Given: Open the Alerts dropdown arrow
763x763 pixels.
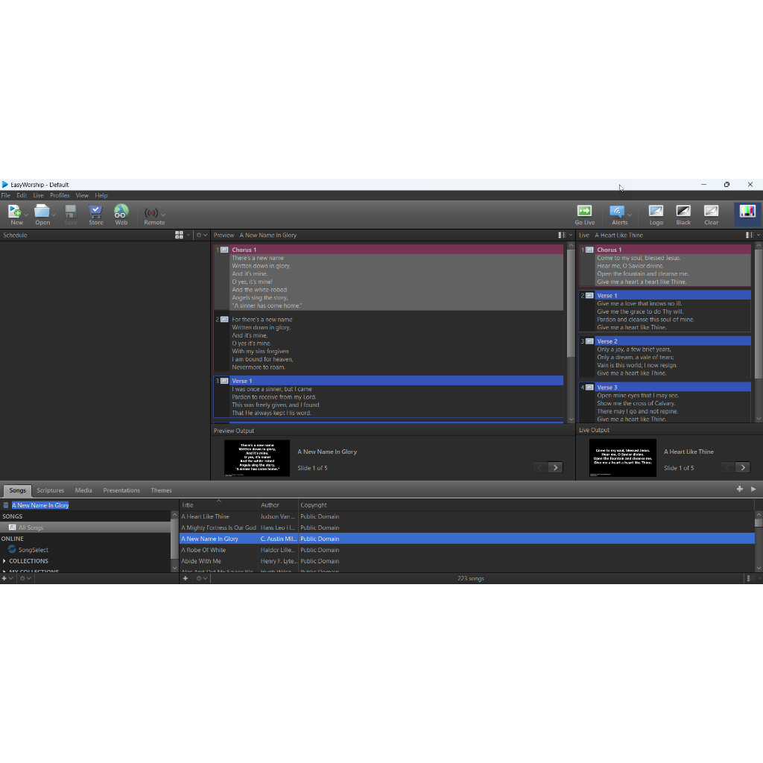Looking at the screenshot, I should coord(630,215).
